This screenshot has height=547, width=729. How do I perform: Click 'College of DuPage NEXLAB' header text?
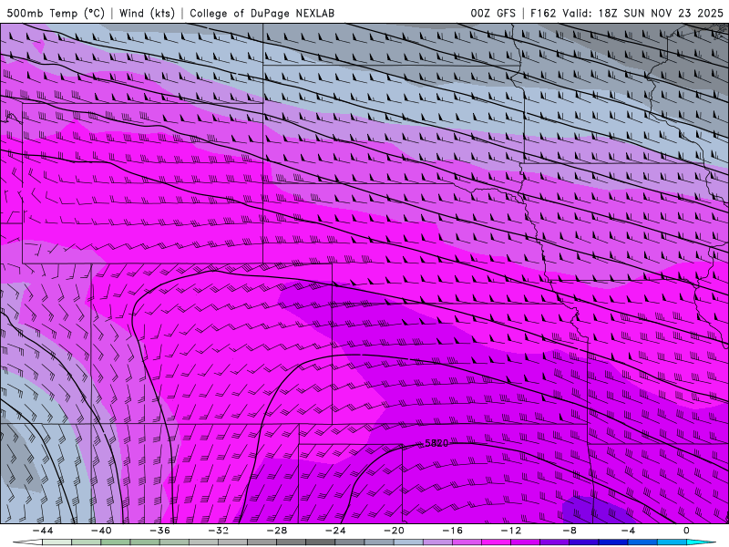262,13
